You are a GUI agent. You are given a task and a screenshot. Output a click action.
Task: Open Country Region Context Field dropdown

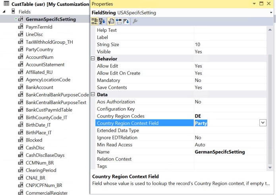tap(262, 123)
